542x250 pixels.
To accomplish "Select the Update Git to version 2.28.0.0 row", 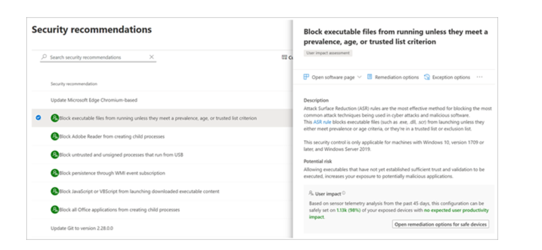I will 162,228.
